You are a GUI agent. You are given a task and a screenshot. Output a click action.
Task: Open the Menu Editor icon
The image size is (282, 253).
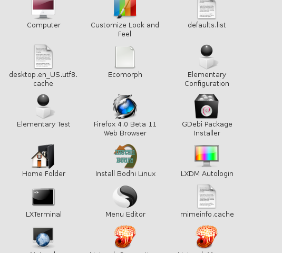tap(125, 197)
